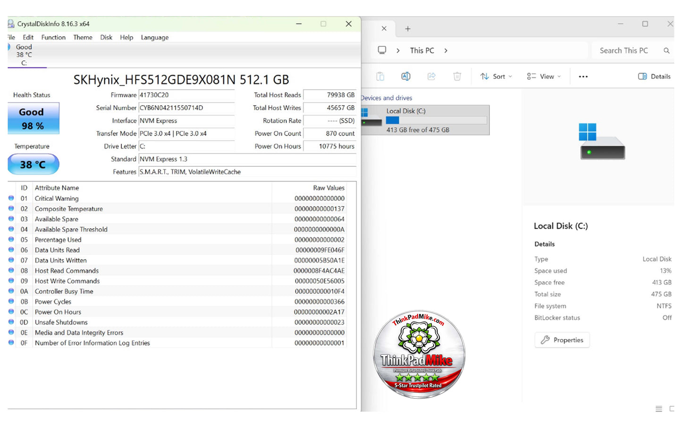This screenshot has width=682, height=428.
Task: Click the status dot for Available Spare
Action: [11, 219]
